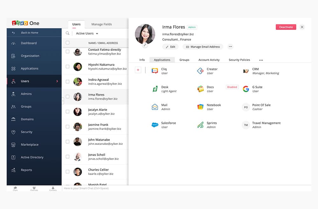Collapse the user list panel handle

[63, 101]
